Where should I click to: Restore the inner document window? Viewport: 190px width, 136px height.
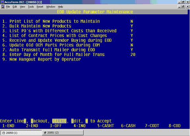(x=183, y=7)
